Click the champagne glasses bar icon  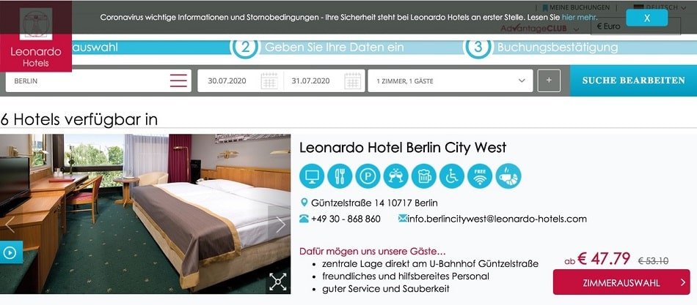pos(395,176)
